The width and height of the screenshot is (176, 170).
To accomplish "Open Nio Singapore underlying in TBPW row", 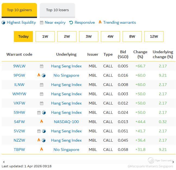I will point(66,150).
